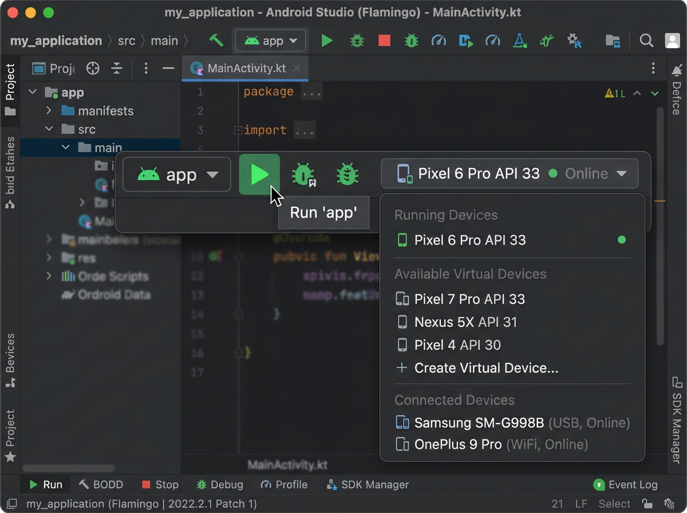Collapse the app module node
Image resolution: width=687 pixels, height=513 pixels.
click(x=33, y=93)
